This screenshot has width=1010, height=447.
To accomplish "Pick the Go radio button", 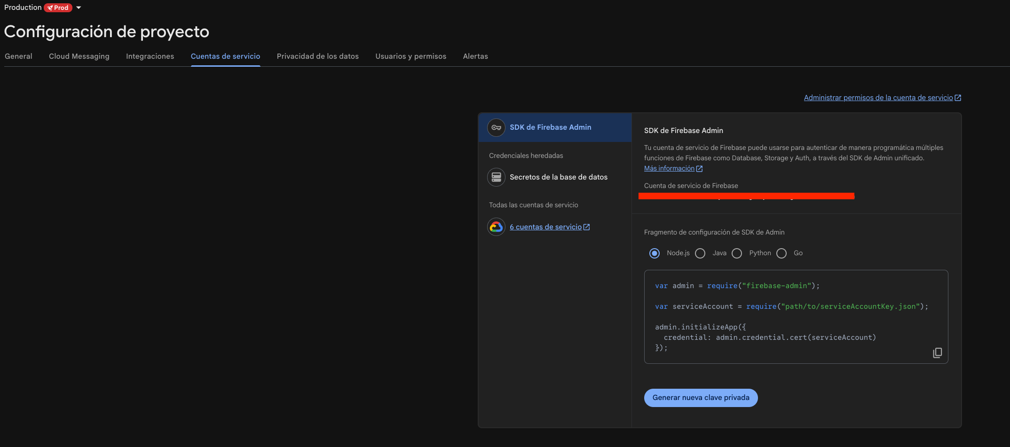I will point(781,253).
